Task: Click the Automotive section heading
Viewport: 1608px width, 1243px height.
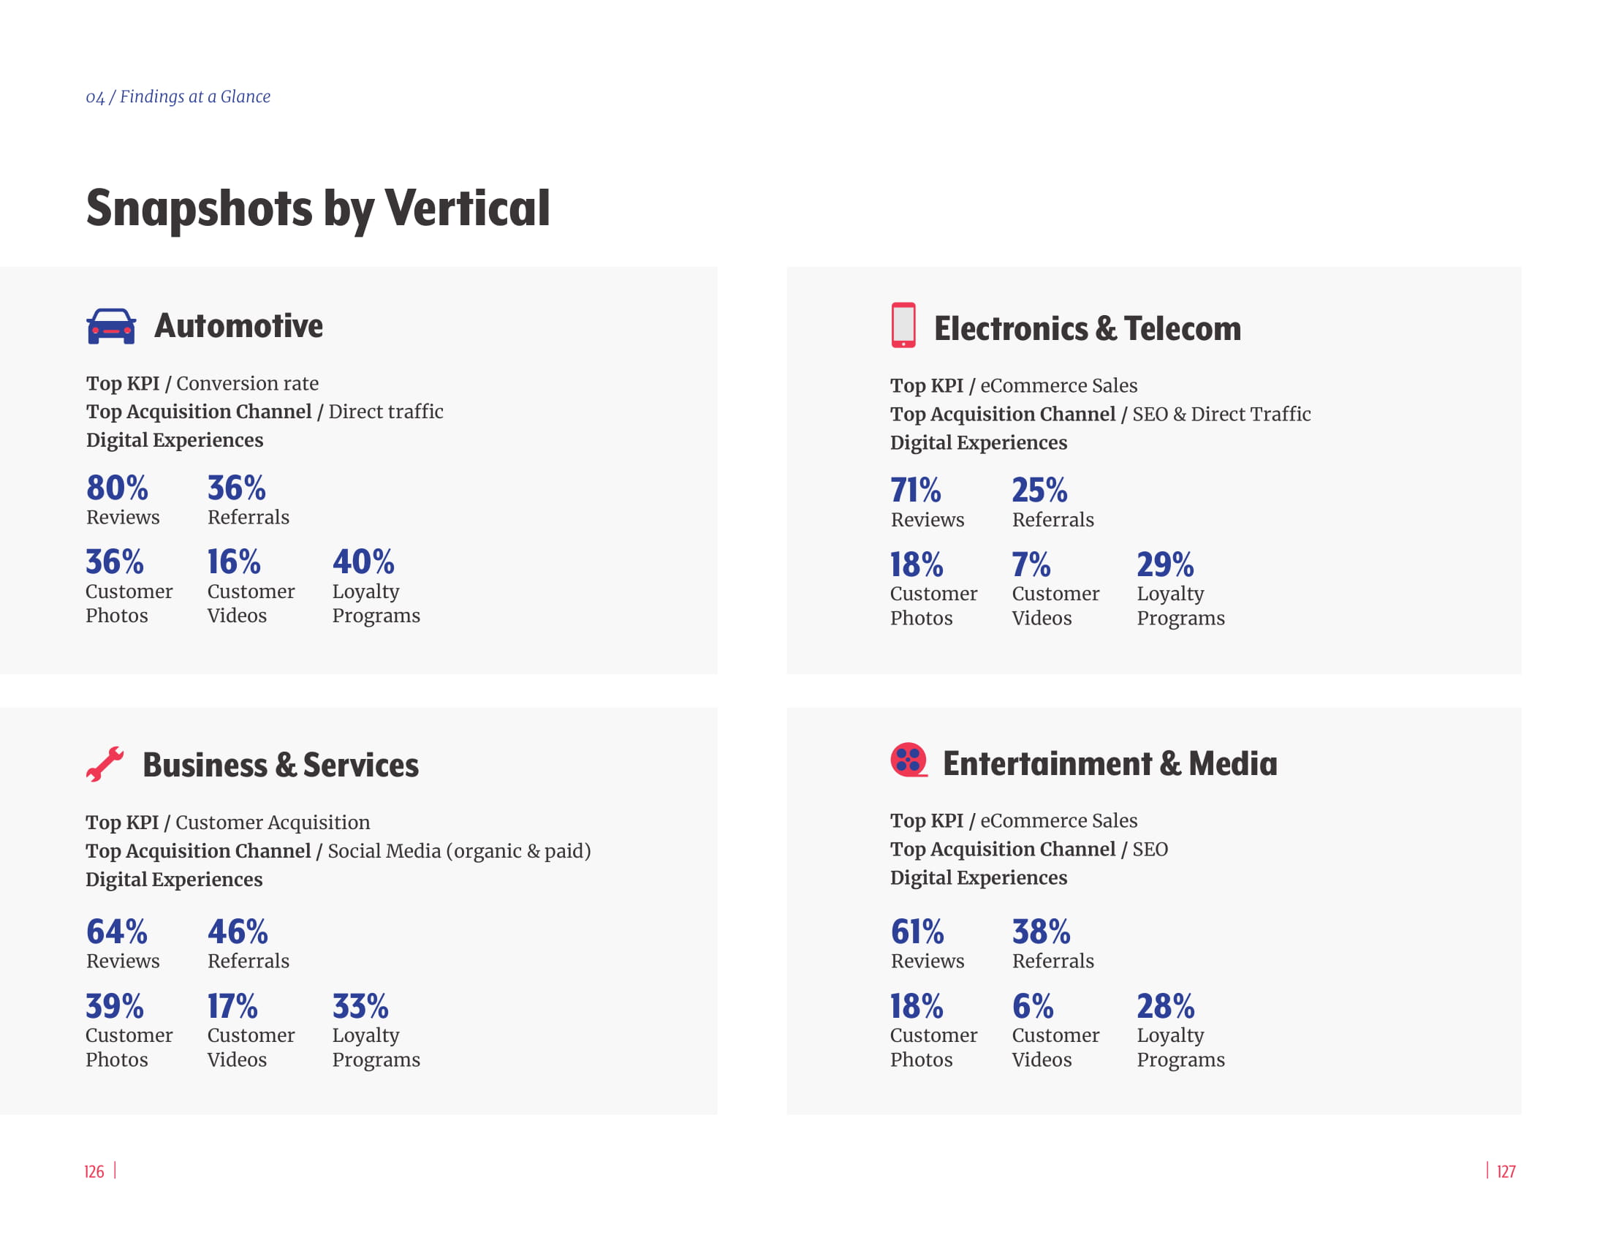Action: 238,326
